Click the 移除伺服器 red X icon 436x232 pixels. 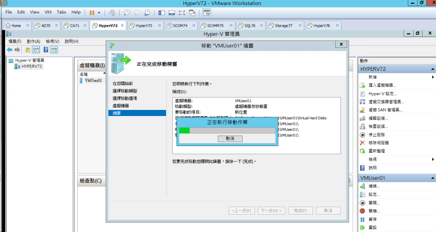tap(362, 143)
